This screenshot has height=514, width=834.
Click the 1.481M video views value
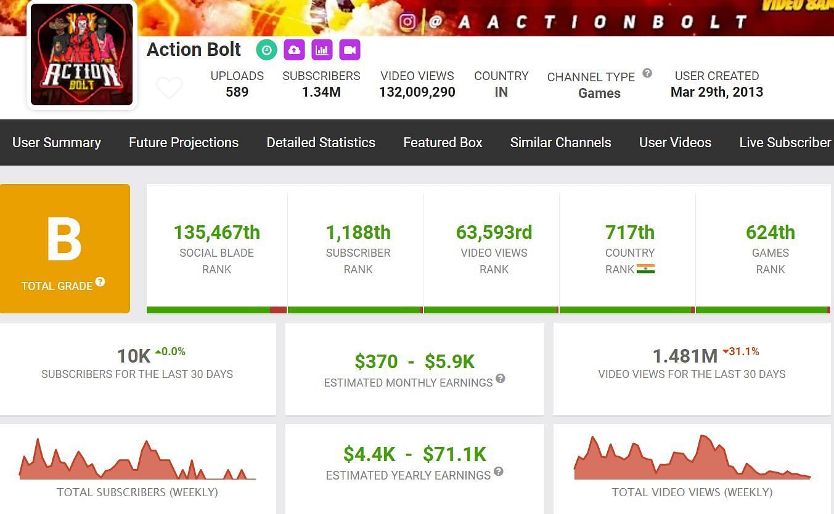point(685,356)
